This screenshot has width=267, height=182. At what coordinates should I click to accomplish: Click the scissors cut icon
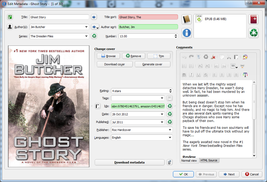(229, 57)
